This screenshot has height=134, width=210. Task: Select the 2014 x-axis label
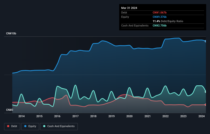(x=21, y=116)
